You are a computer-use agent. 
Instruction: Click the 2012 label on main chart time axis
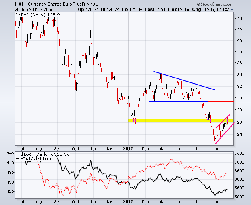(x=128, y=148)
